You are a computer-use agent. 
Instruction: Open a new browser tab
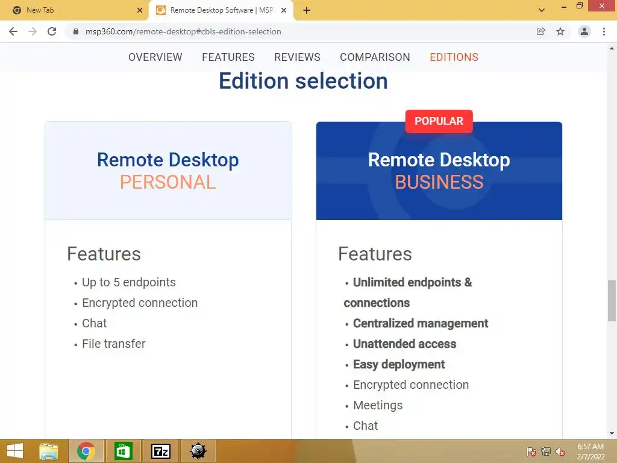pyautogui.click(x=307, y=10)
